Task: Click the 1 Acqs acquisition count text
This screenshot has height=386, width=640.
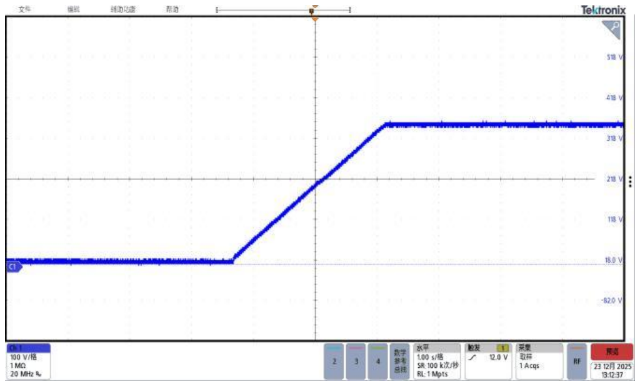Action: 529,365
